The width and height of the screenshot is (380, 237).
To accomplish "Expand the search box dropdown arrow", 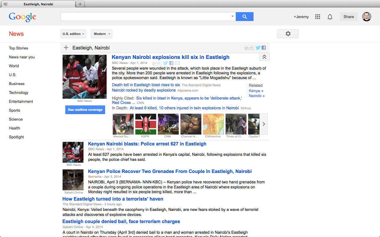I will coord(232,17).
